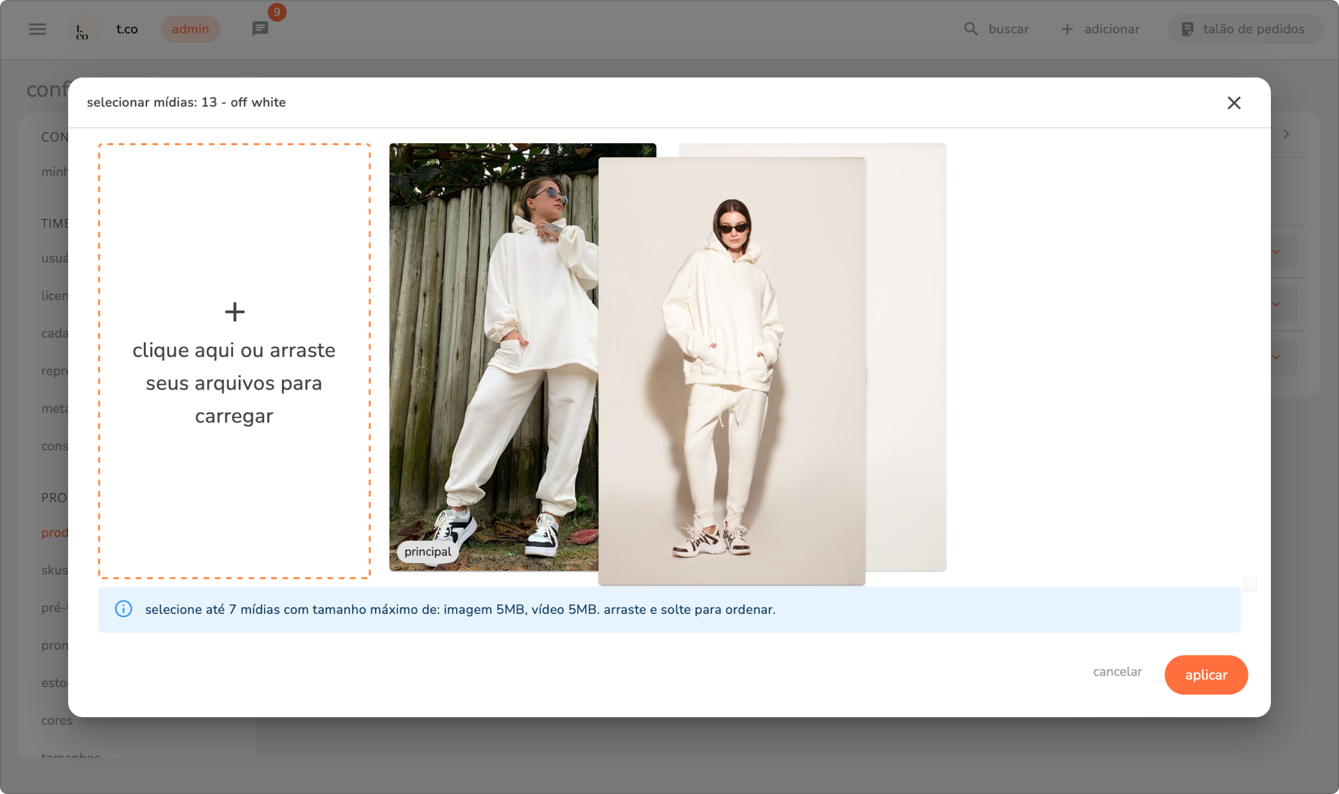Click the admin role badge
The height and width of the screenshot is (794, 1339).
click(190, 29)
